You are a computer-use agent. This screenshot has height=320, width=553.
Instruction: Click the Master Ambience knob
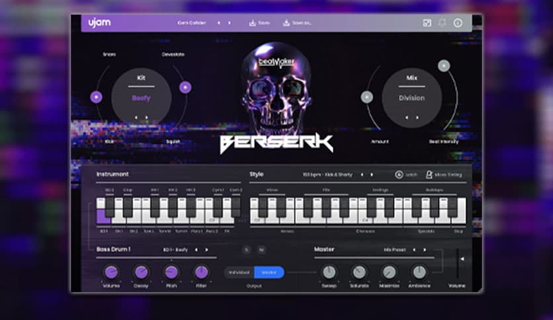pyautogui.click(x=419, y=272)
